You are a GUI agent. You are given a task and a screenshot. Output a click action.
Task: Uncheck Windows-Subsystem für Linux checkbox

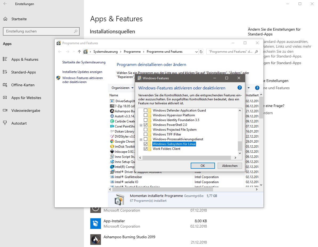coord(145,144)
